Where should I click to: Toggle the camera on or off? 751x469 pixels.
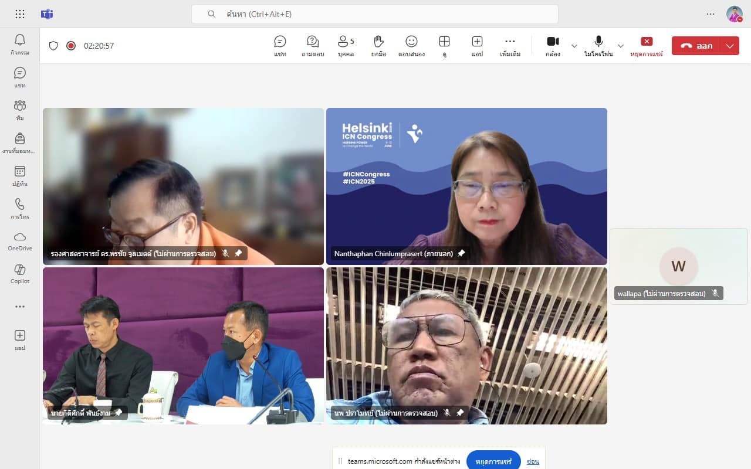tap(553, 46)
